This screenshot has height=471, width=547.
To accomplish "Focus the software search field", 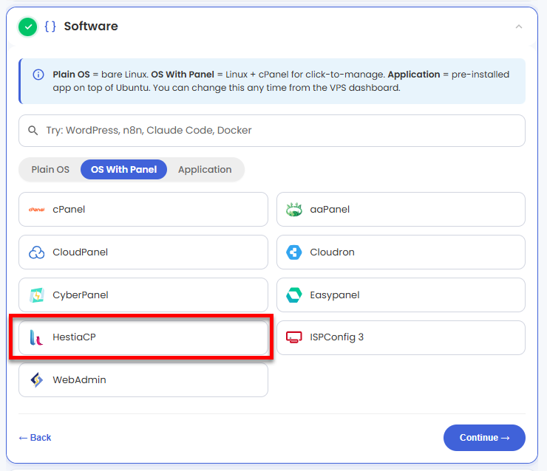I will (272, 131).
